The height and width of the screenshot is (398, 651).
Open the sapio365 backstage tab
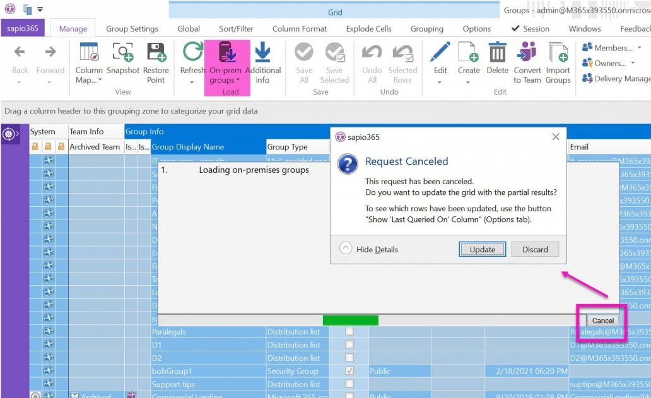23,28
